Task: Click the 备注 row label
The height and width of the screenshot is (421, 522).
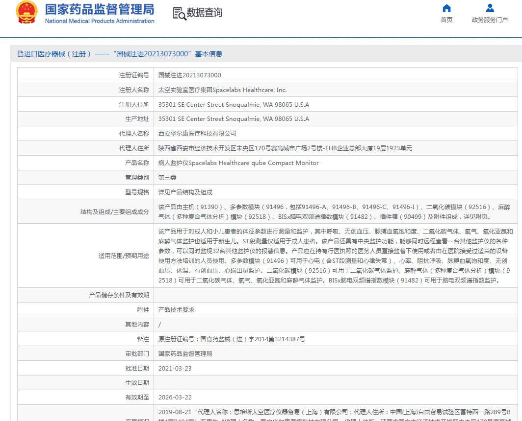Action: pyautogui.click(x=143, y=339)
